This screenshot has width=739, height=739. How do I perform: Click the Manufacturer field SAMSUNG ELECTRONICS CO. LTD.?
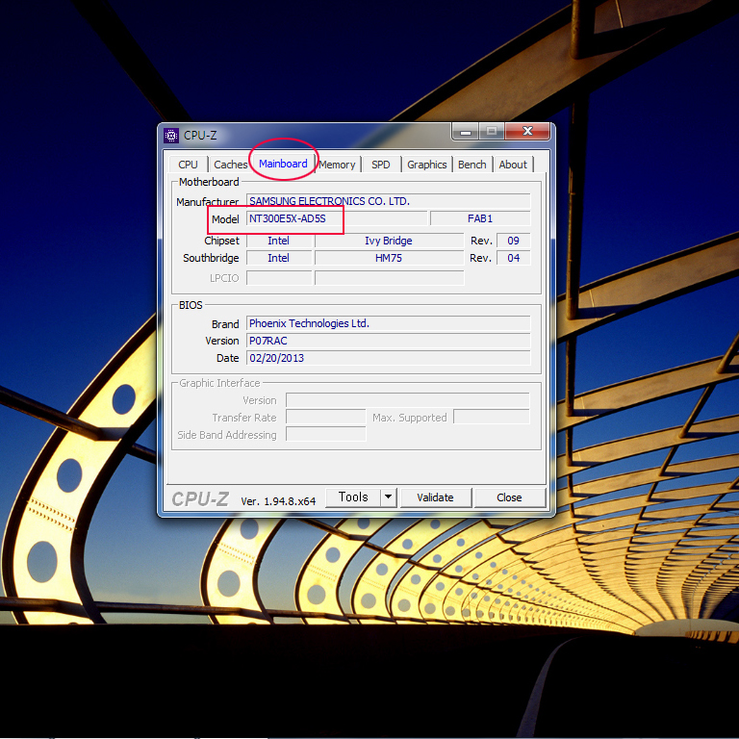389,201
